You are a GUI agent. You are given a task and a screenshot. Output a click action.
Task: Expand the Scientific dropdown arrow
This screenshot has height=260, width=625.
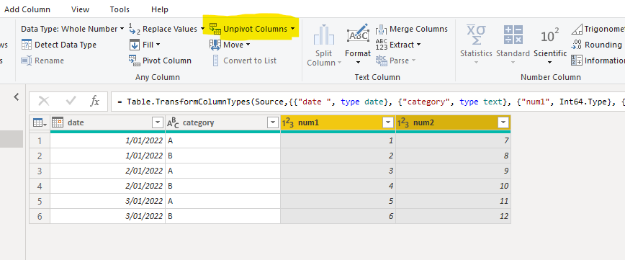[x=550, y=63]
